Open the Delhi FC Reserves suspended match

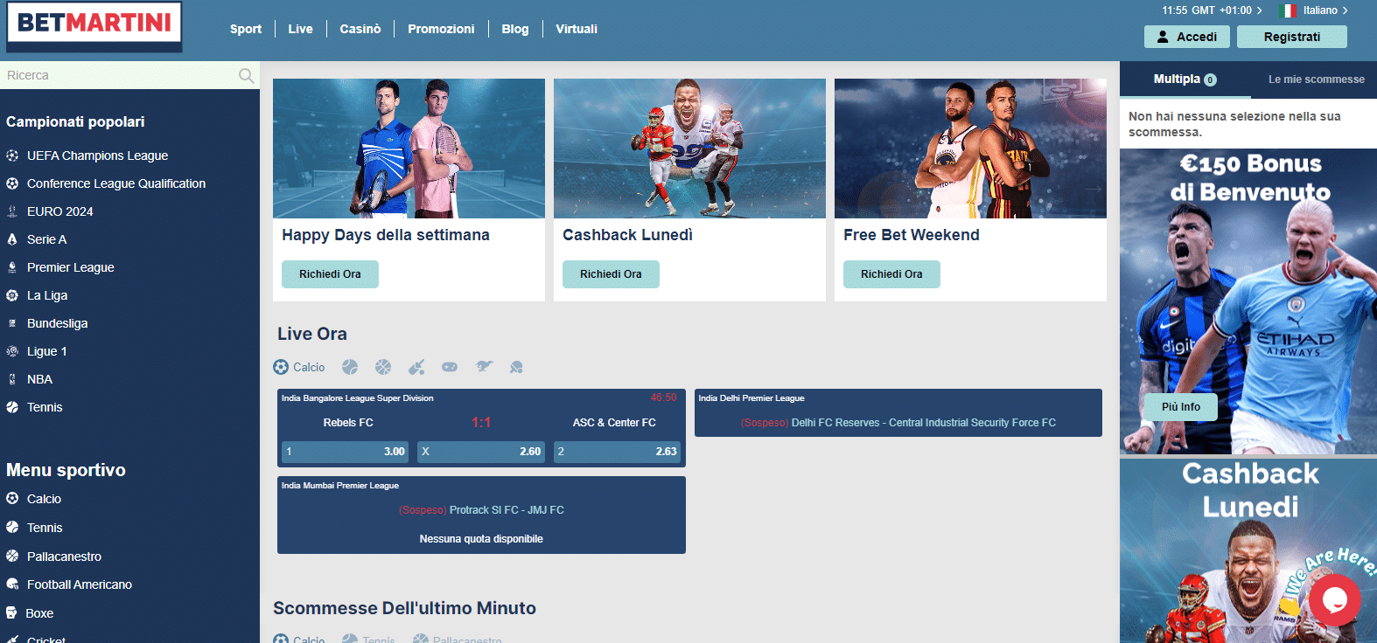(898, 423)
